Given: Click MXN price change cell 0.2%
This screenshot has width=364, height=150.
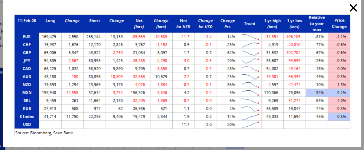Looking at the screenshot, I should point(339,93).
